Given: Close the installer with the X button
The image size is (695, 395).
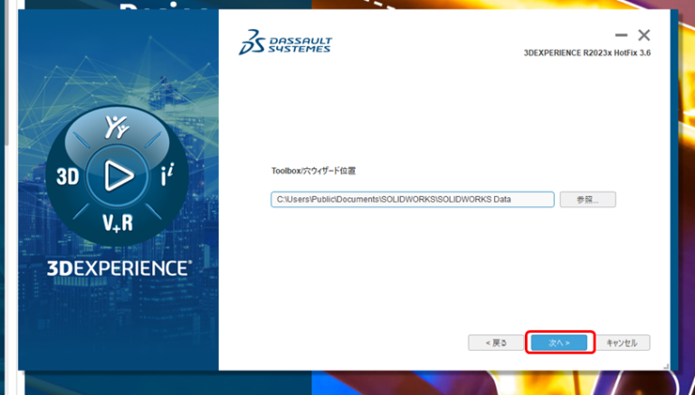Looking at the screenshot, I should (644, 35).
